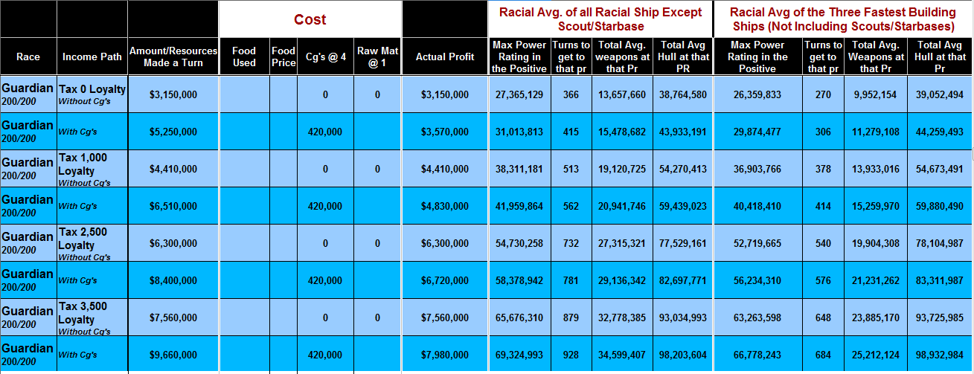This screenshot has height=374, width=974.
Task: Select the Amount/Resources Made a Turn header
Action: pyautogui.click(x=173, y=57)
